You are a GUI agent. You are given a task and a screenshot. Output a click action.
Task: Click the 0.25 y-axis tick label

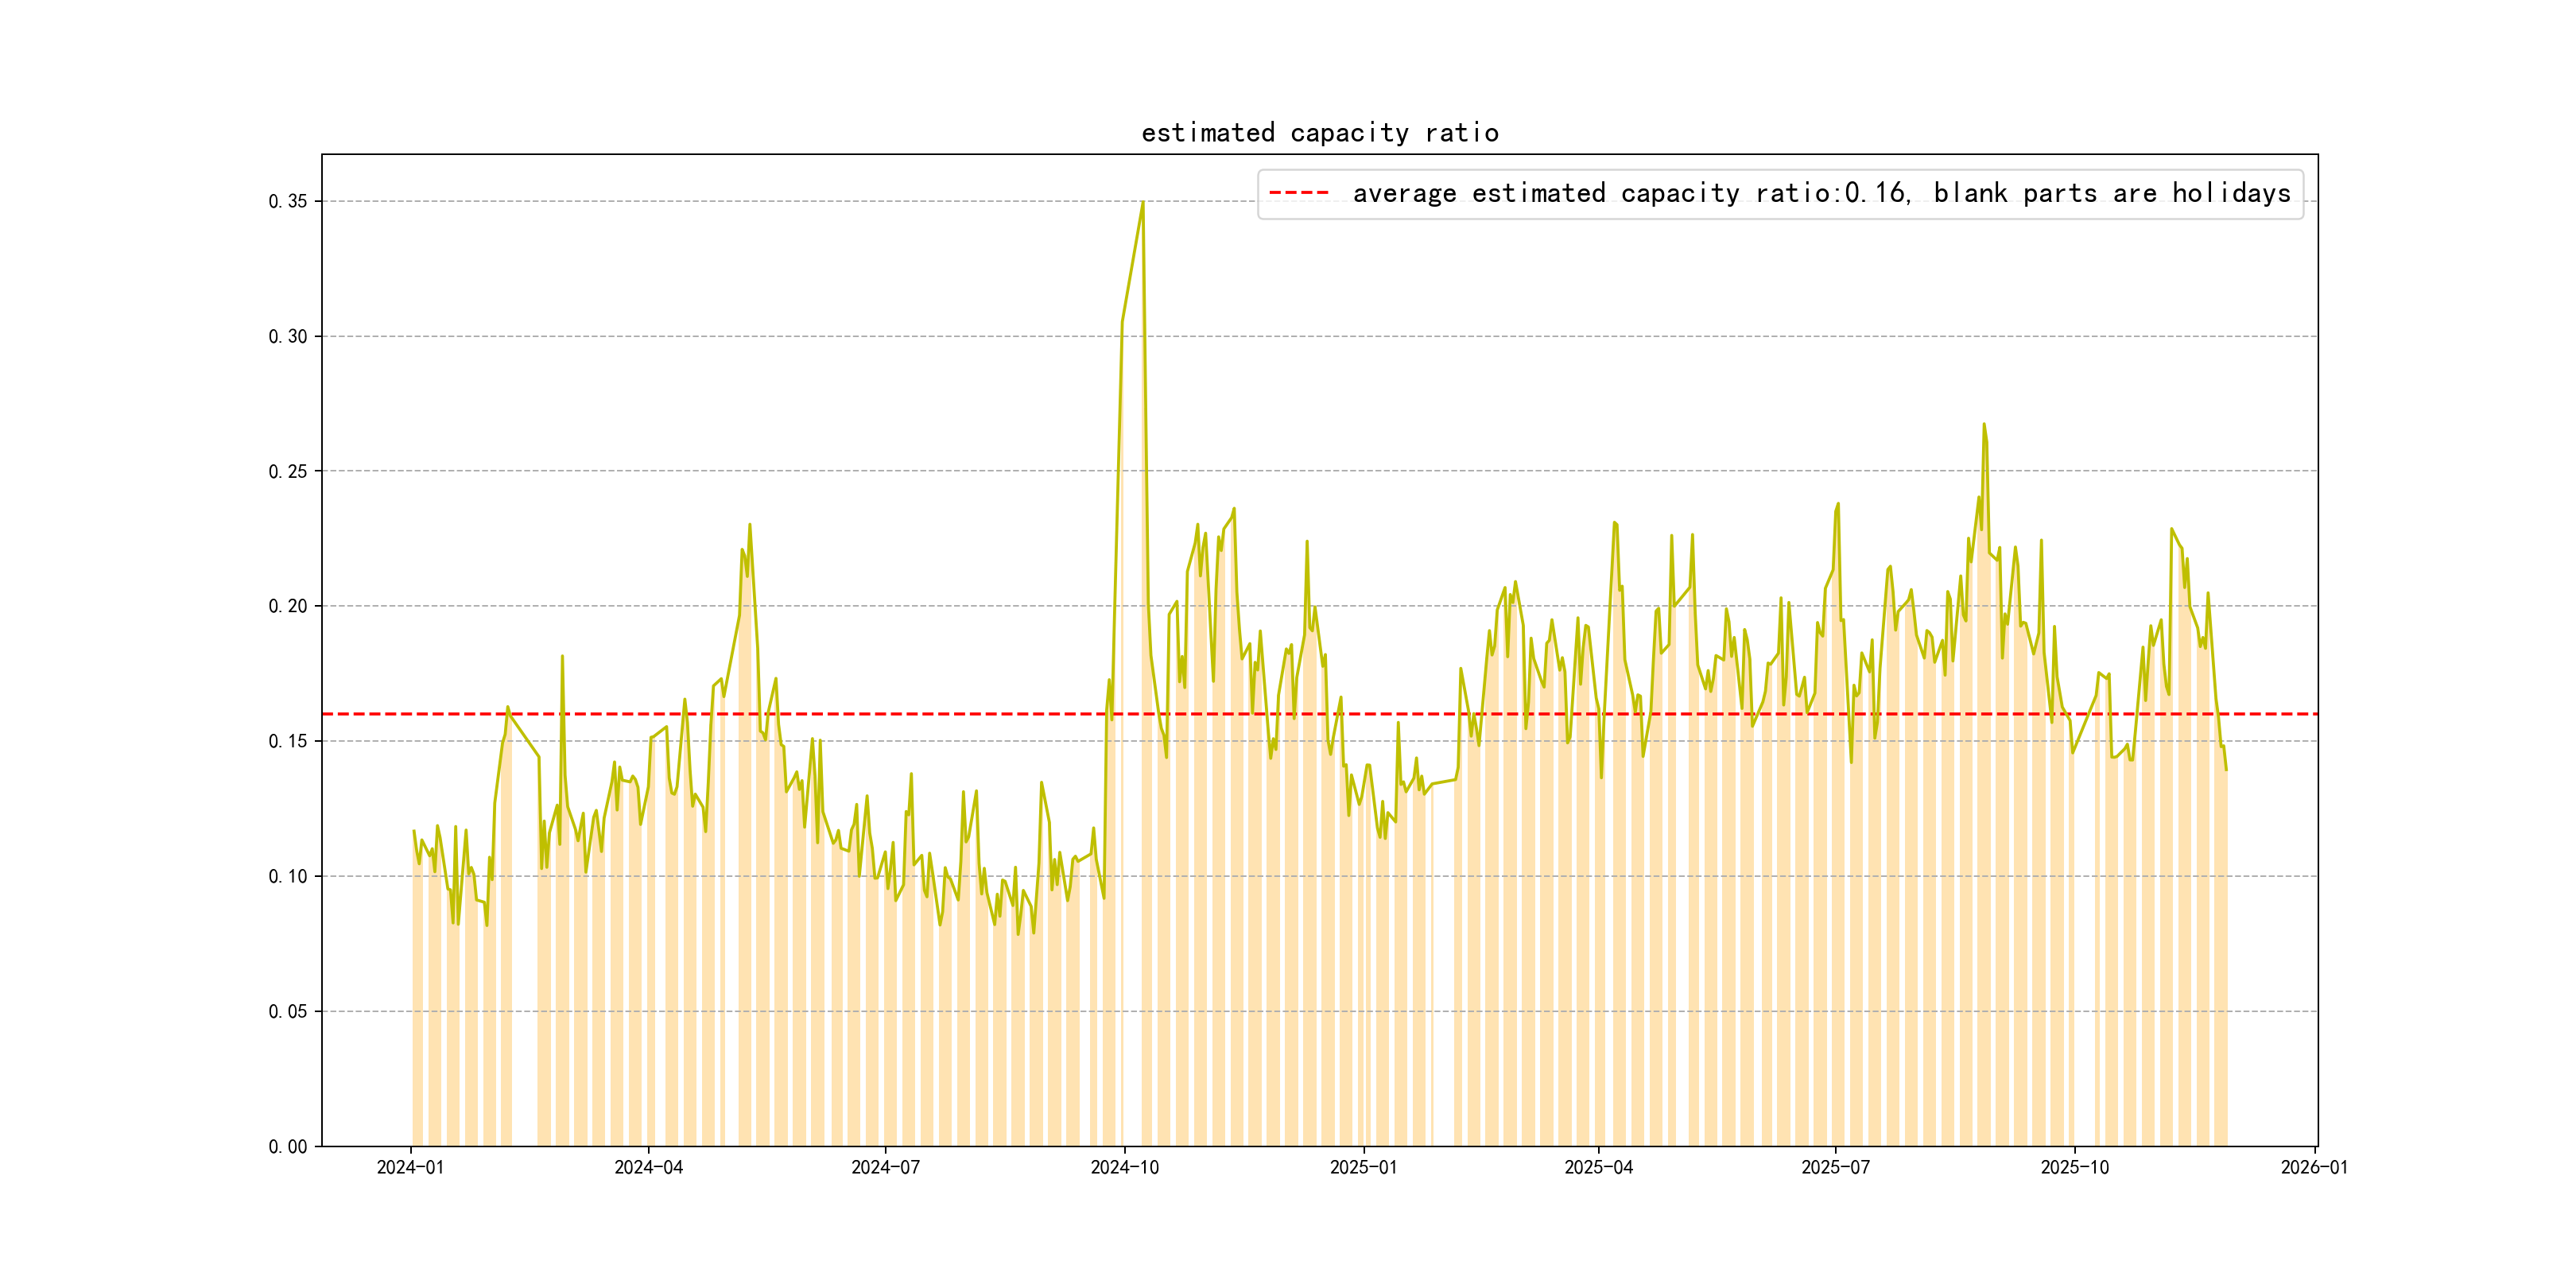pyautogui.click(x=288, y=472)
